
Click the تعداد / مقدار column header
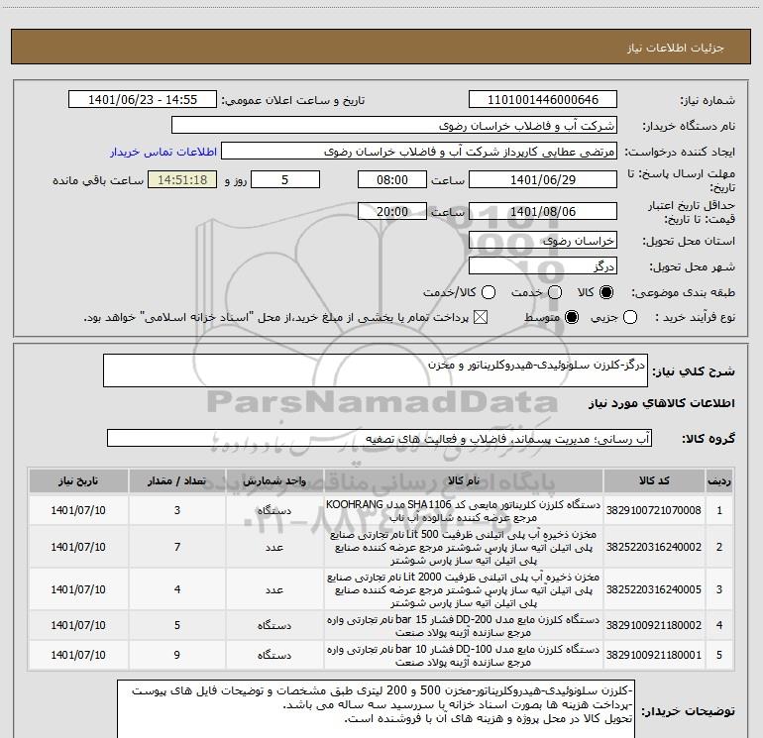click(x=177, y=480)
